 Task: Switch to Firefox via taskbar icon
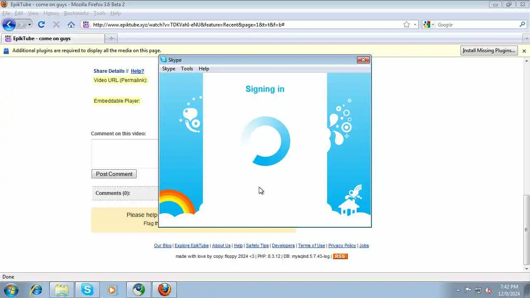pyautogui.click(x=164, y=290)
